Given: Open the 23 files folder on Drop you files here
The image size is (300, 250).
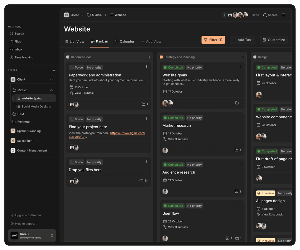Looking at the screenshot, I should 144,181.
